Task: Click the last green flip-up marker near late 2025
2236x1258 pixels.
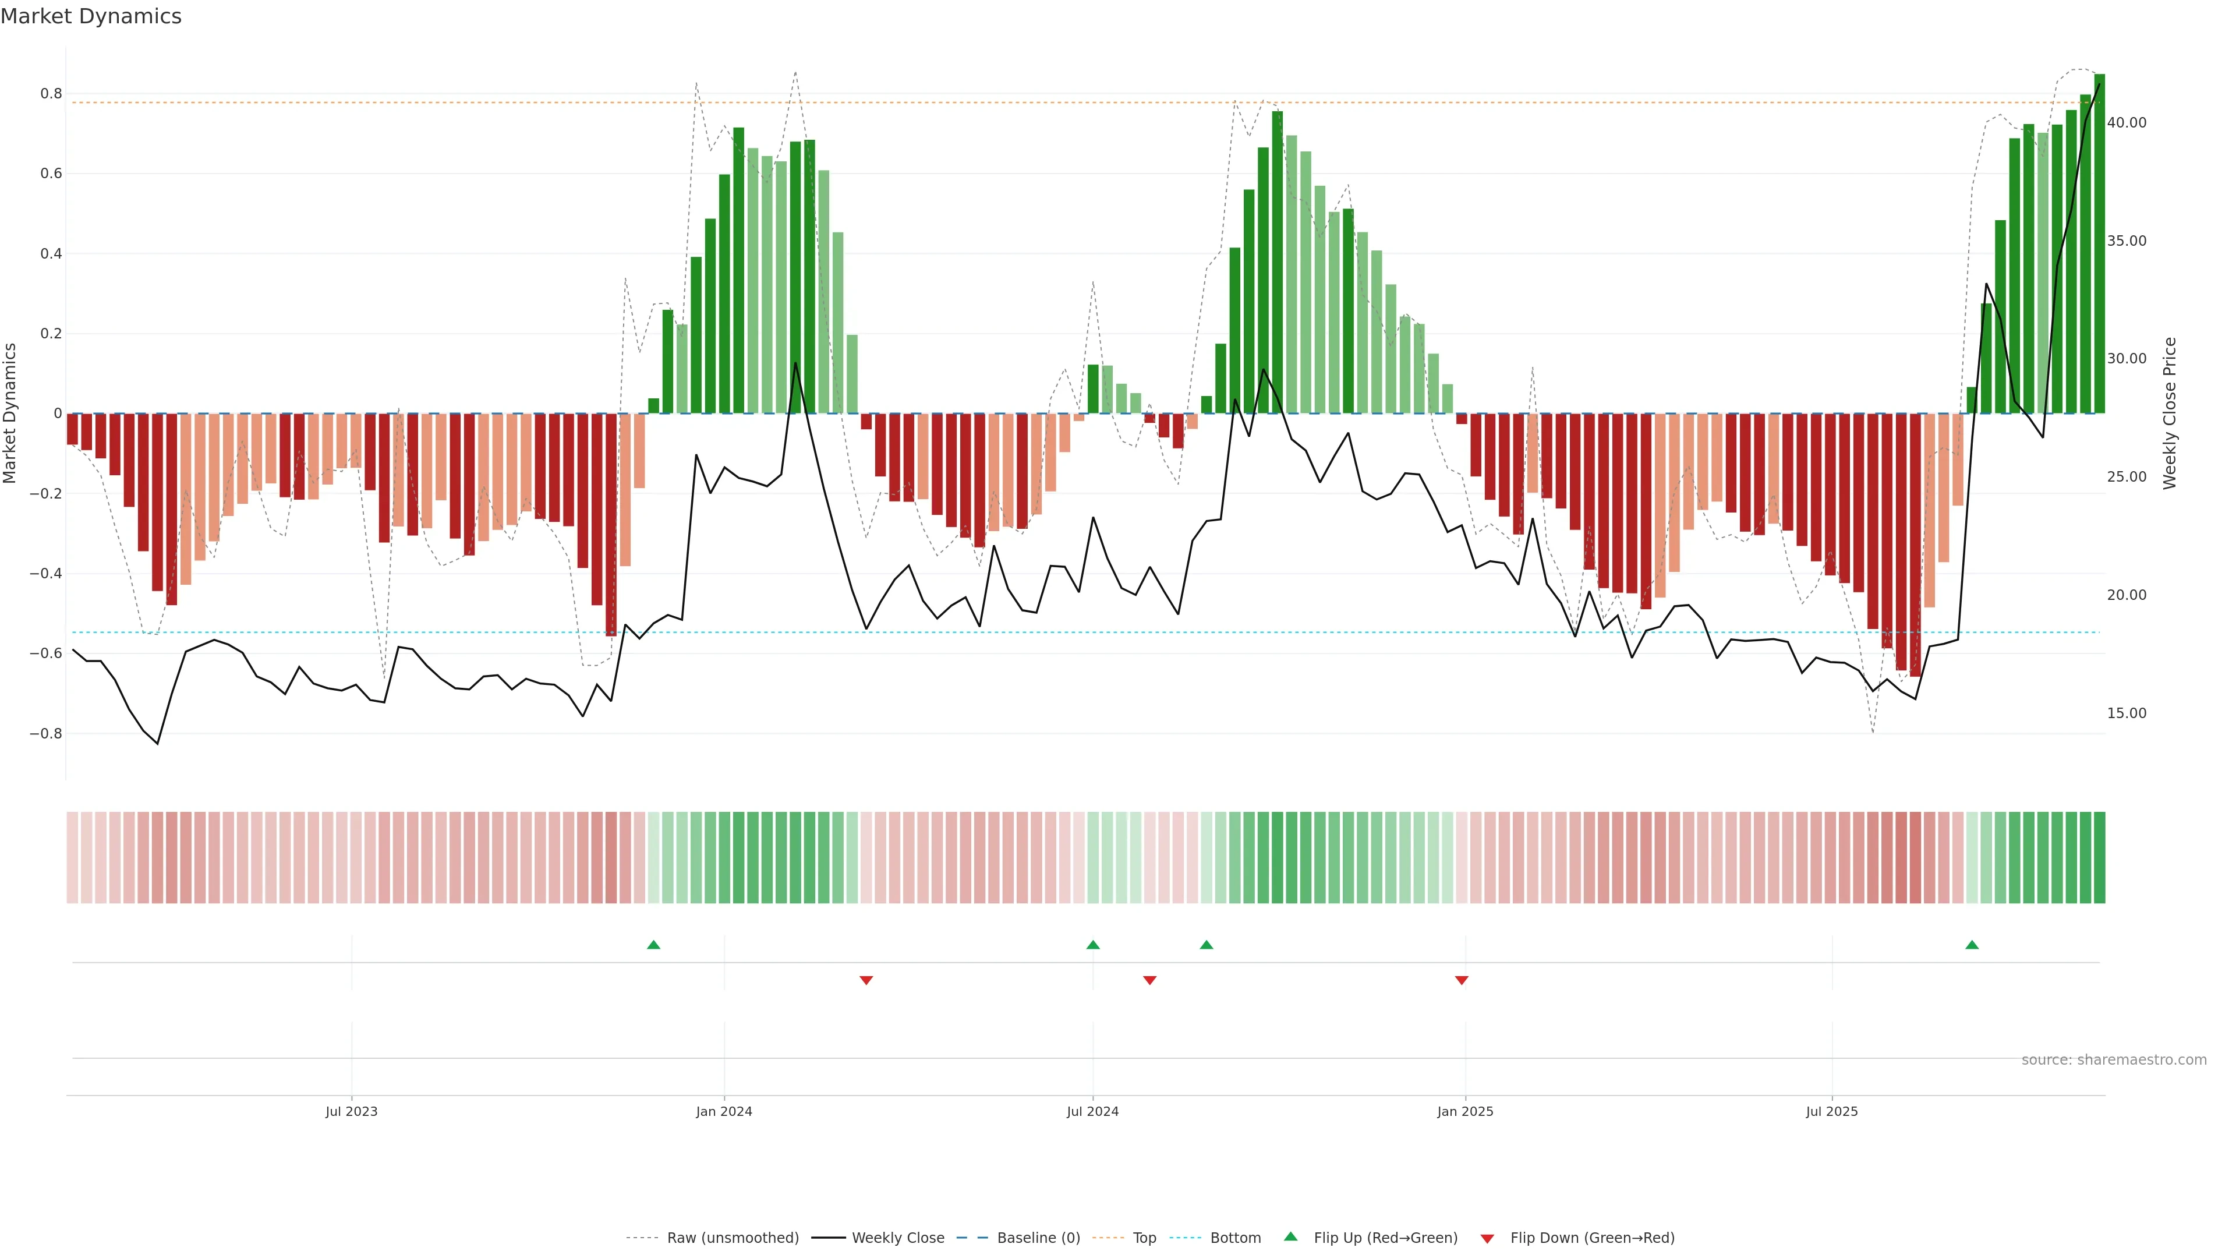Action: (1972, 945)
